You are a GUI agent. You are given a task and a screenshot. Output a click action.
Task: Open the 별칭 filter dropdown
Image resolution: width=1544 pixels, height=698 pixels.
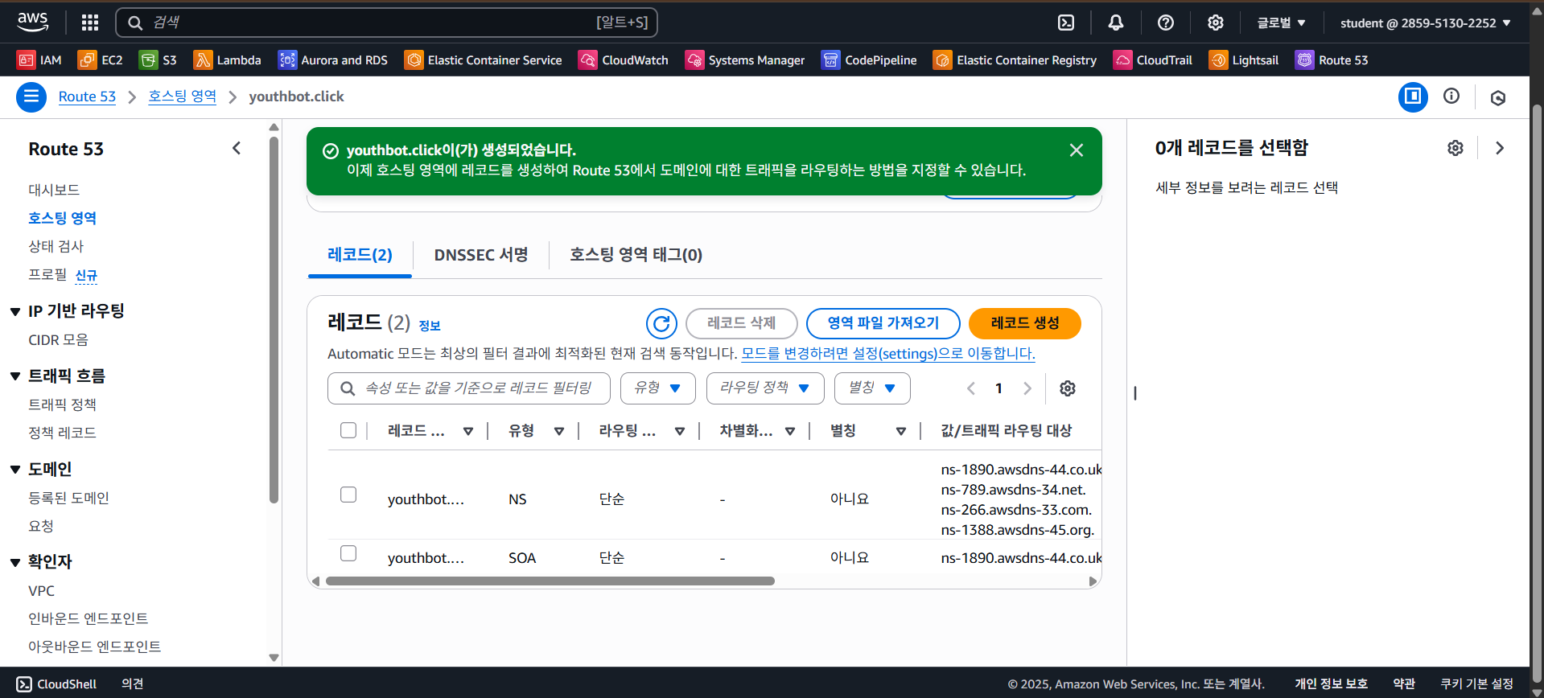click(x=872, y=388)
